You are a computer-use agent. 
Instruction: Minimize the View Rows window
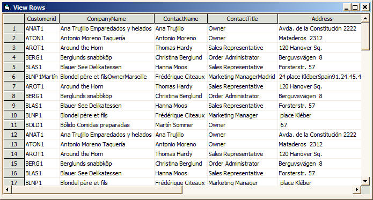pos(347,8)
